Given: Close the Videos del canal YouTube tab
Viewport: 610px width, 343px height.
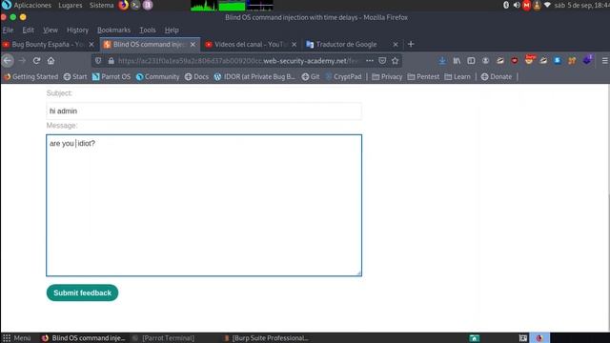Looking at the screenshot, I should tap(295, 45).
